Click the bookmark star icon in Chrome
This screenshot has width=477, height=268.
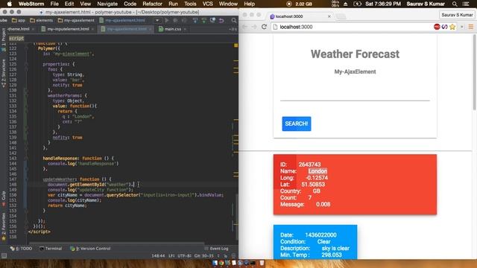(x=452, y=27)
